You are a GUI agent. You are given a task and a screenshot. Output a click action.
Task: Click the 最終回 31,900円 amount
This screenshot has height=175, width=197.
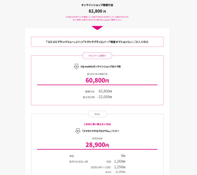[x=120, y=172]
